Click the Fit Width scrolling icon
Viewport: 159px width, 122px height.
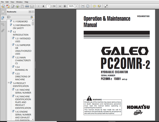[x=83, y=6]
